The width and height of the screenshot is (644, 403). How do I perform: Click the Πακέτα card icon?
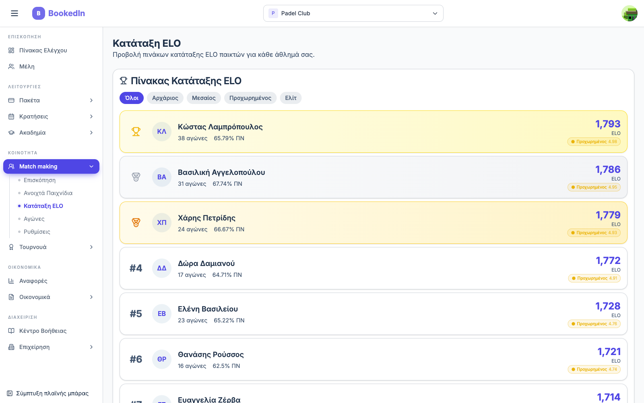(11, 100)
